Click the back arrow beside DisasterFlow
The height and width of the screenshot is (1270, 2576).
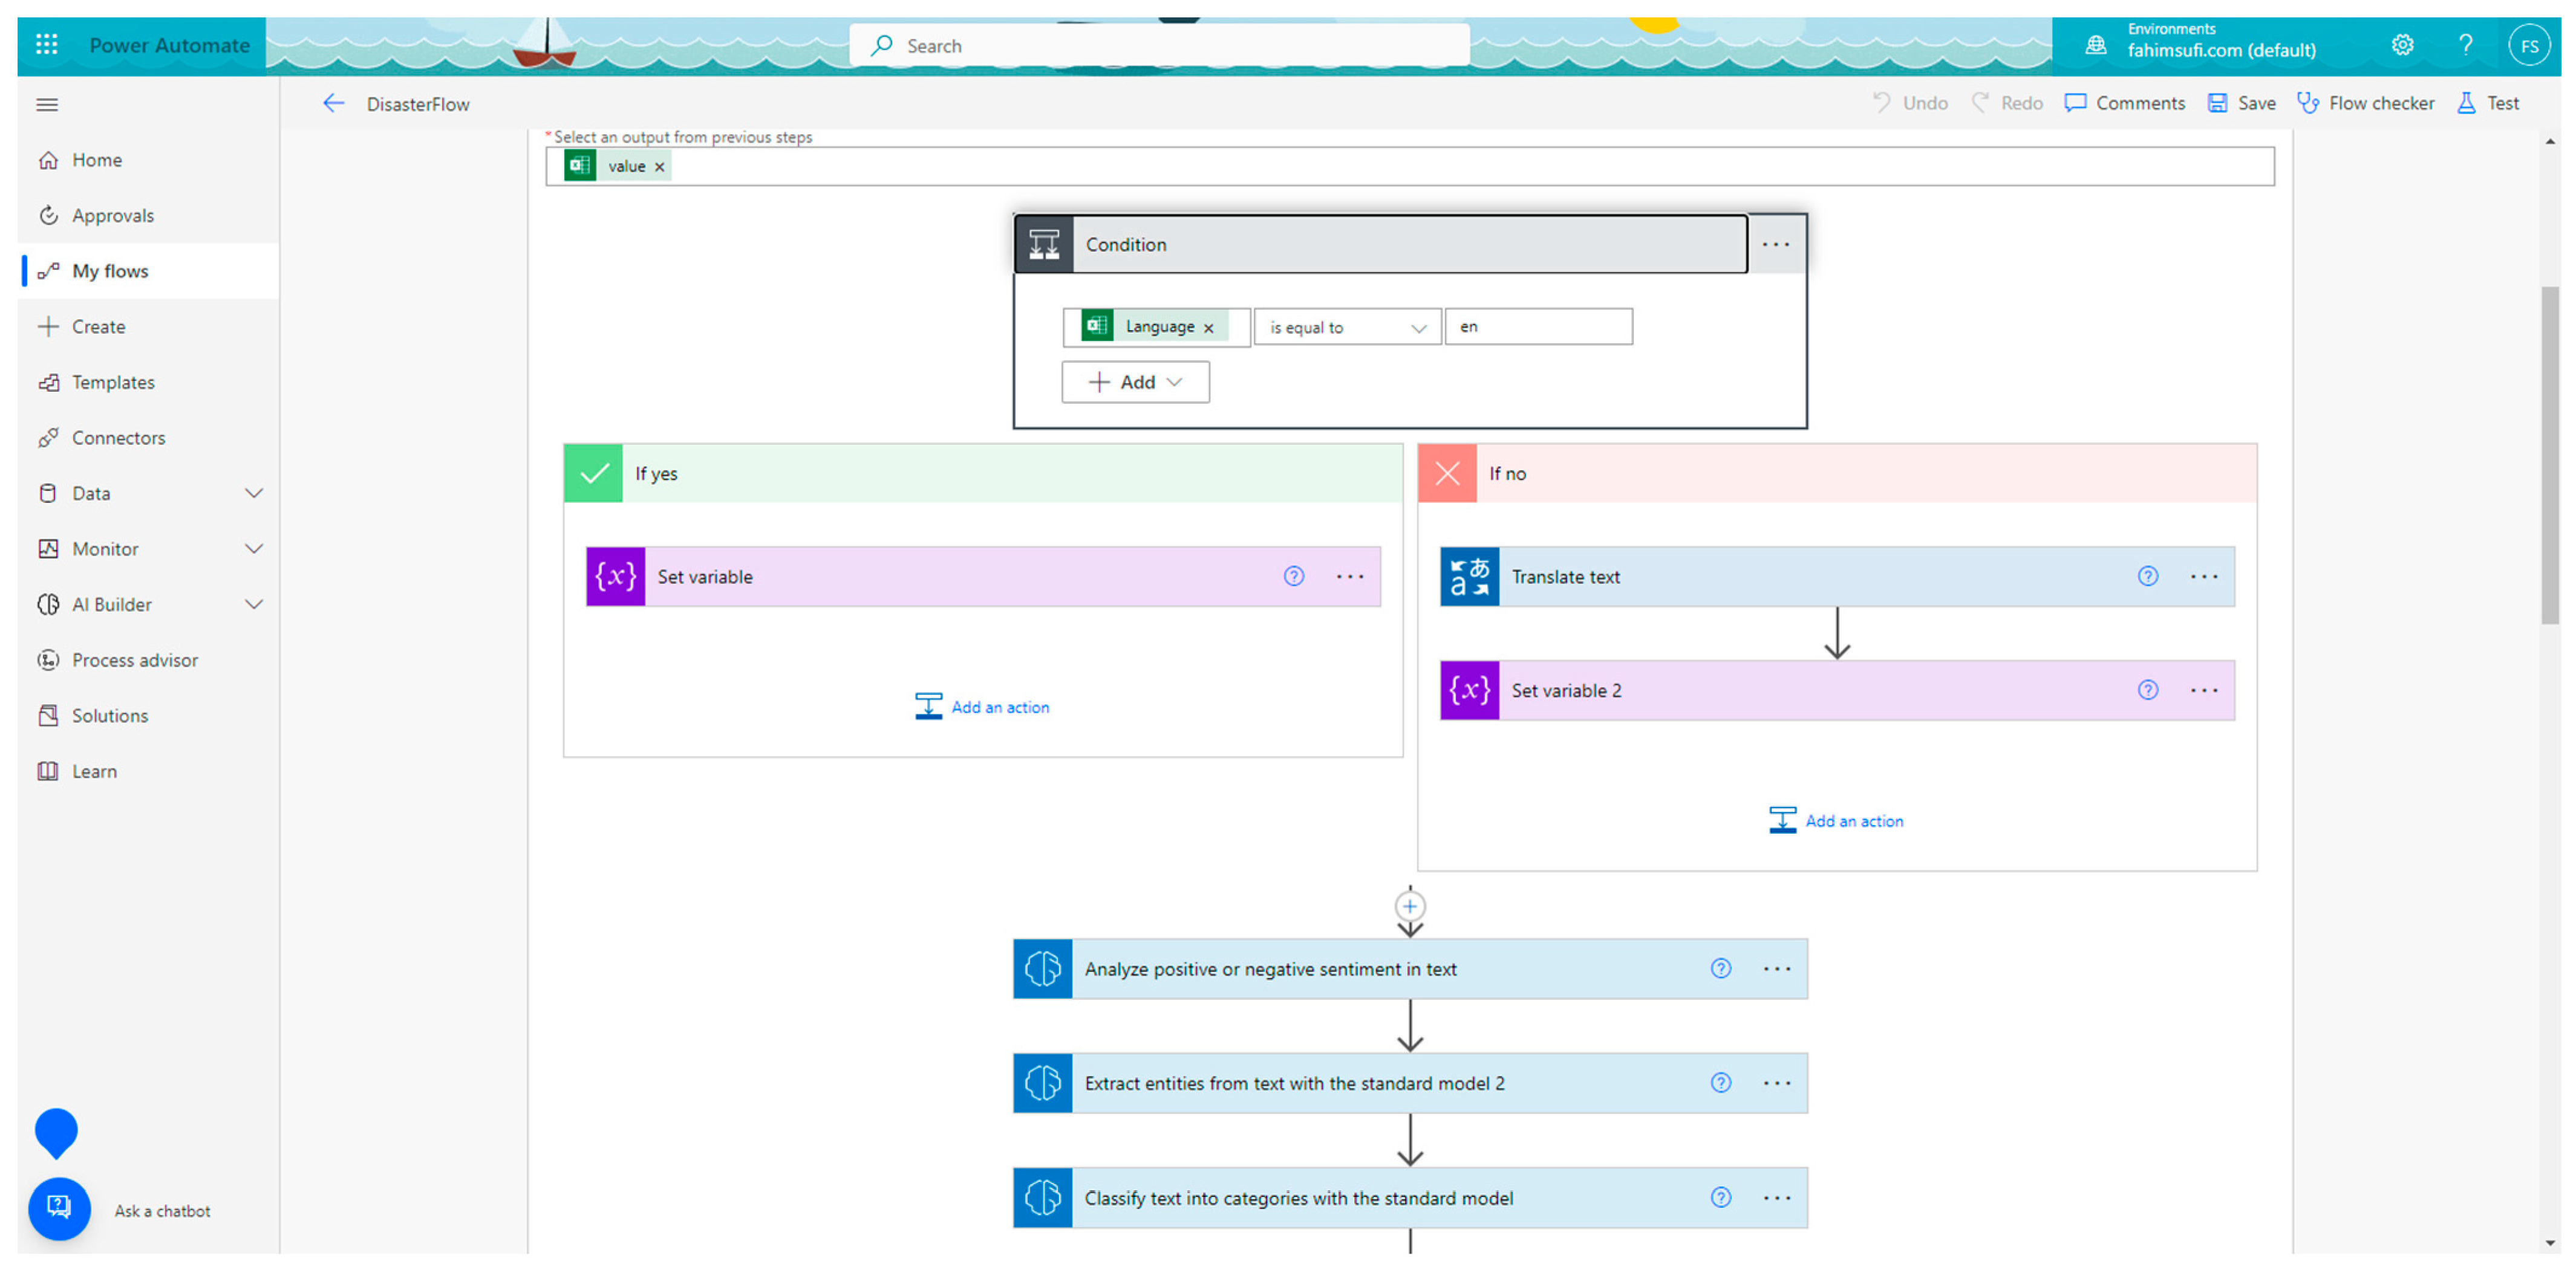(x=333, y=103)
